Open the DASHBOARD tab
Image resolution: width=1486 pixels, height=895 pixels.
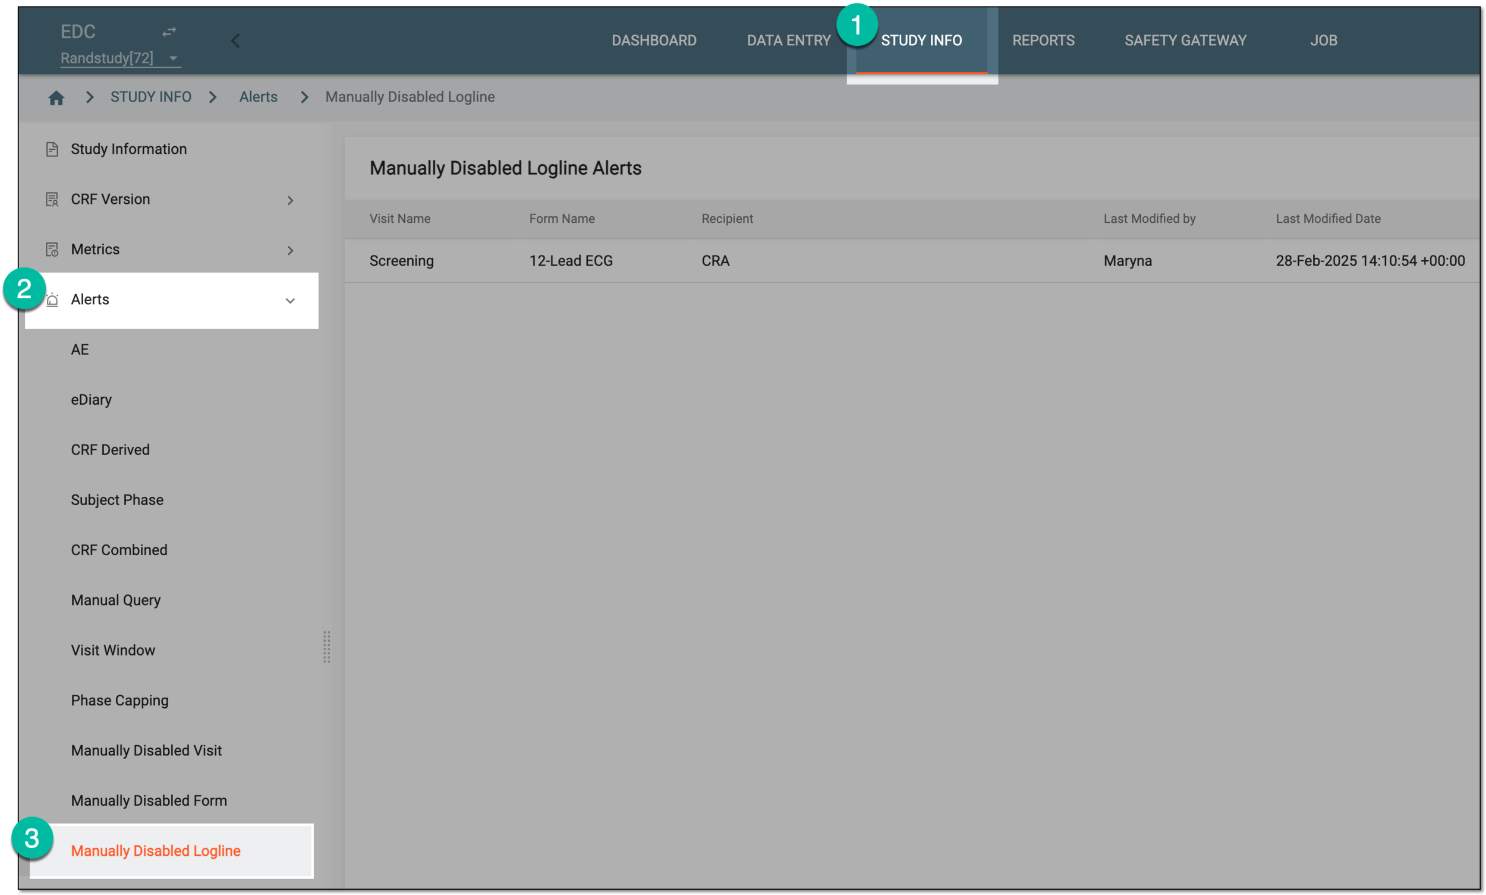coord(654,40)
